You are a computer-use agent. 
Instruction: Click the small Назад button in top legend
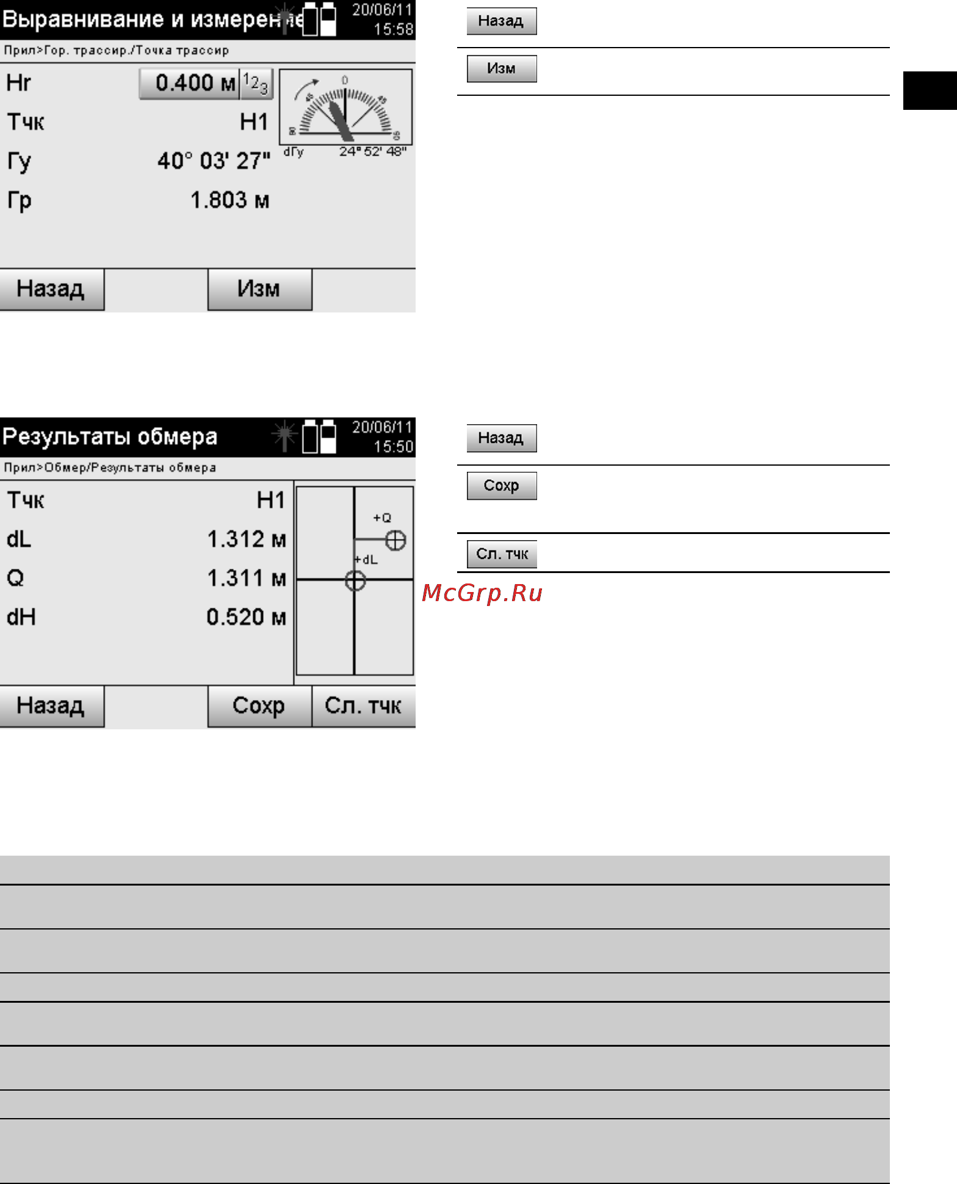point(502,21)
